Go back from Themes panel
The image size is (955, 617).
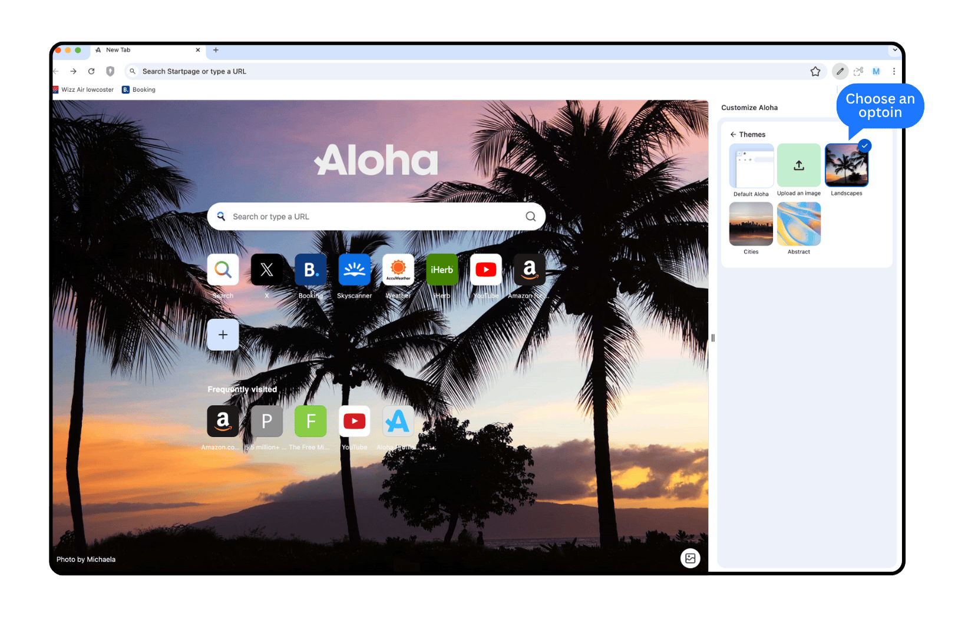pos(733,134)
